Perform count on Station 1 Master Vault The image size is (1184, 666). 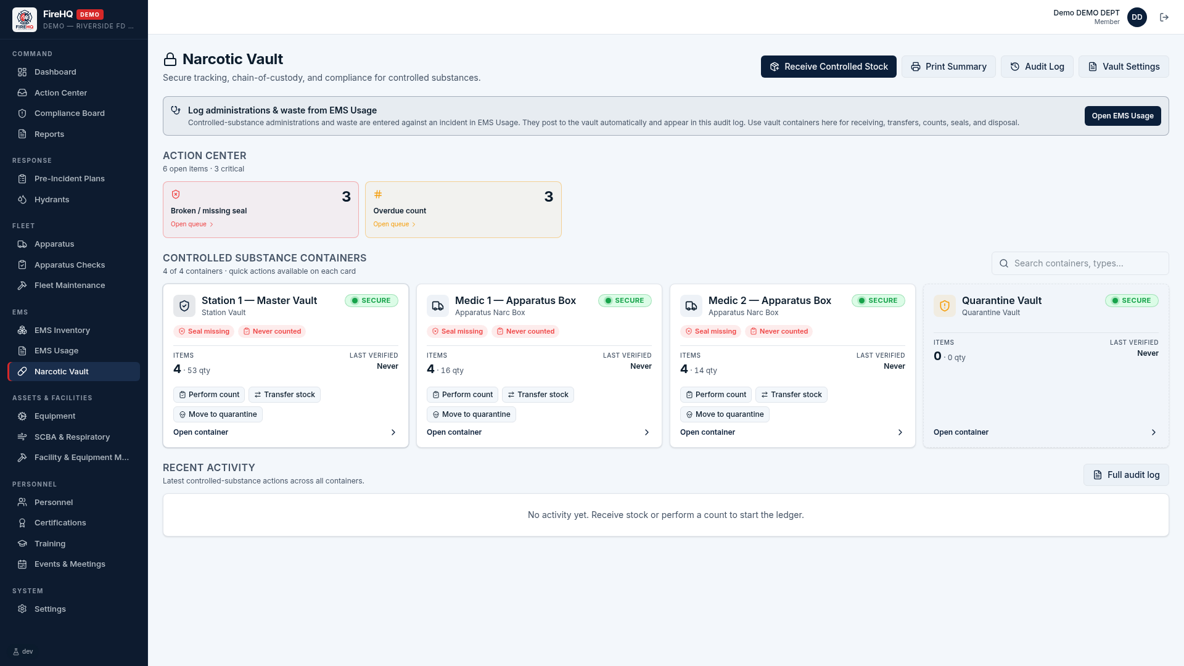(209, 395)
